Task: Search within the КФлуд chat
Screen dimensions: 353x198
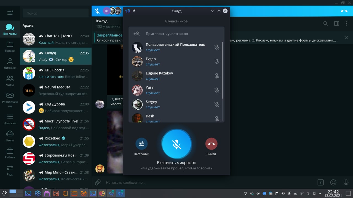Action: coord(325,24)
